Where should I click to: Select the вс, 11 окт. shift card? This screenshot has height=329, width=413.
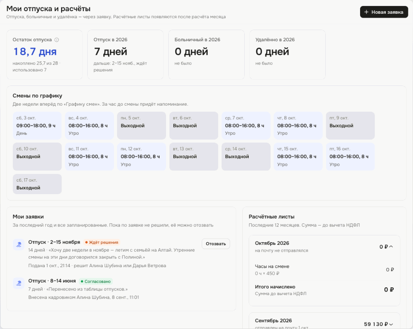(x=89, y=156)
